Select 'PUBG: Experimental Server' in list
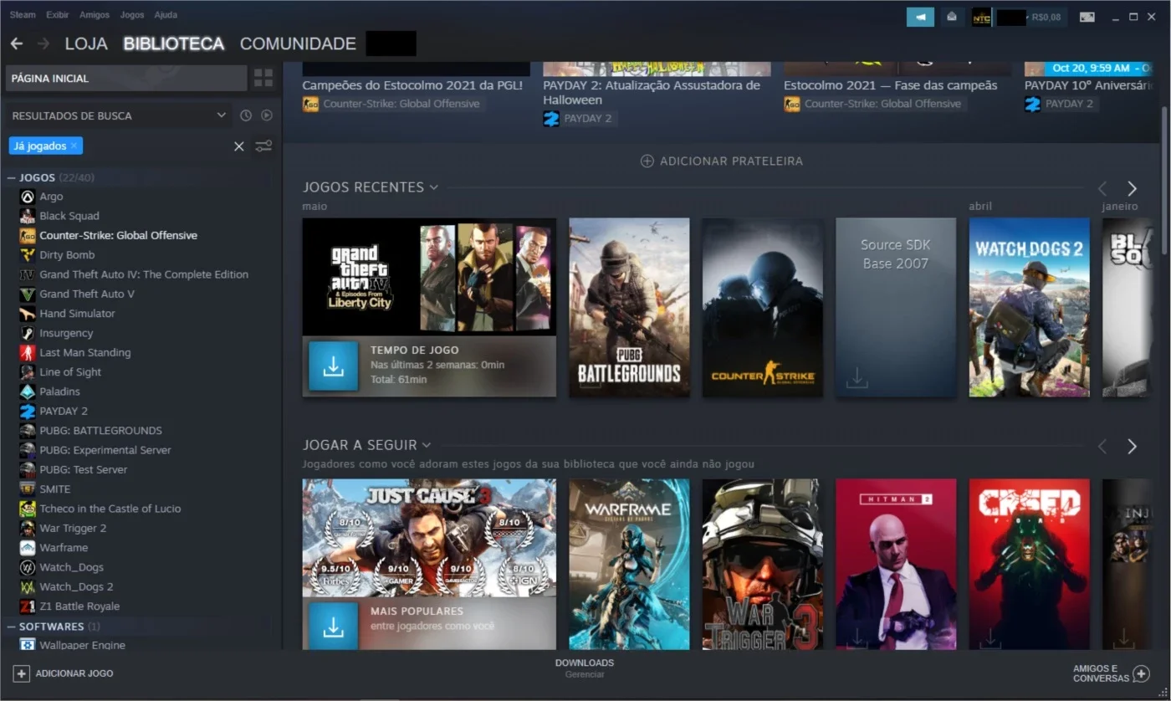The image size is (1171, 701). 105,450
